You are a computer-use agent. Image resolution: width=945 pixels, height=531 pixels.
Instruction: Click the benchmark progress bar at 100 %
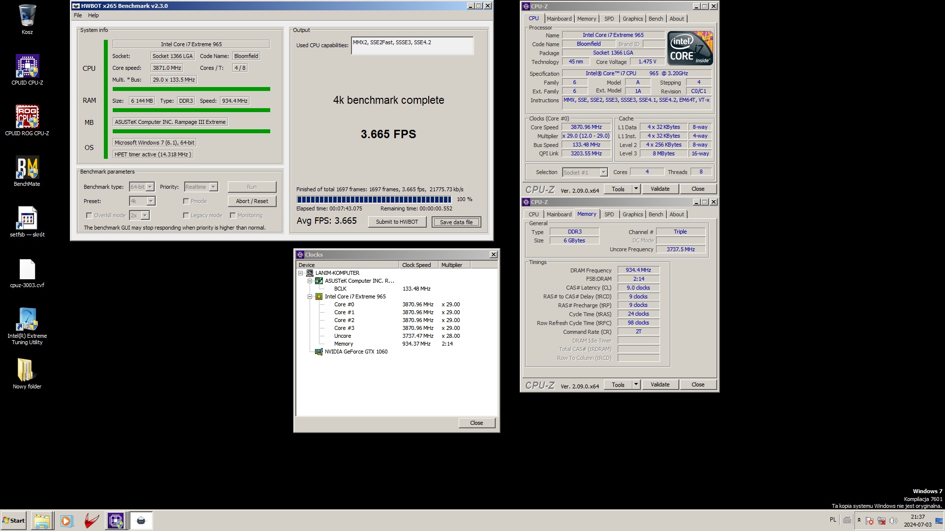(374, 199)
